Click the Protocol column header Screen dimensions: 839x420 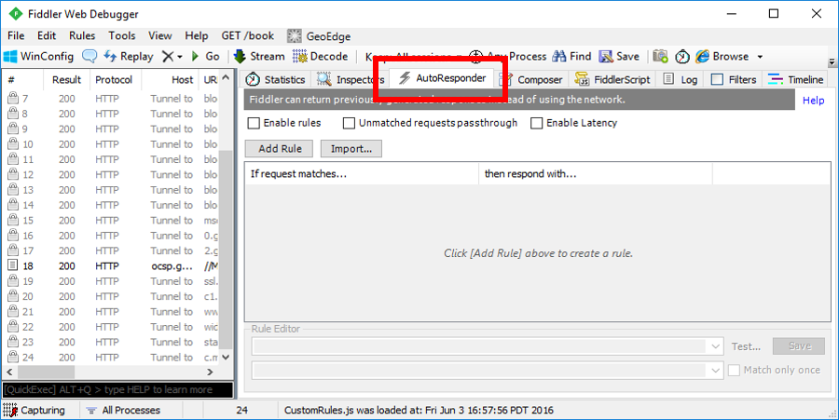click(x=114, y=79)
